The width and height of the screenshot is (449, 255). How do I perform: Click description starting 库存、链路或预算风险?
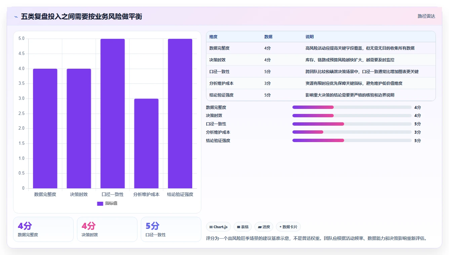click(350, 60)
